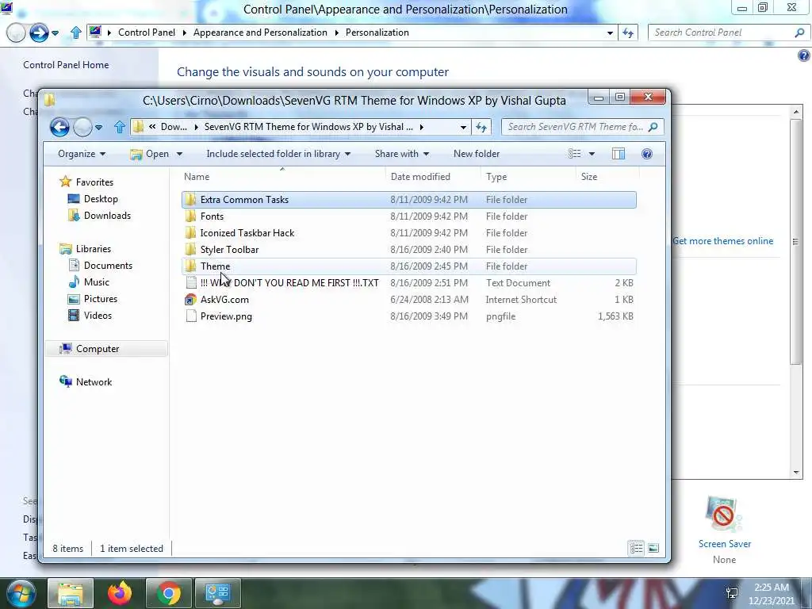Expand the view options dropdown arrow
Screen dimensions: 812x609
tap(592, 154)
